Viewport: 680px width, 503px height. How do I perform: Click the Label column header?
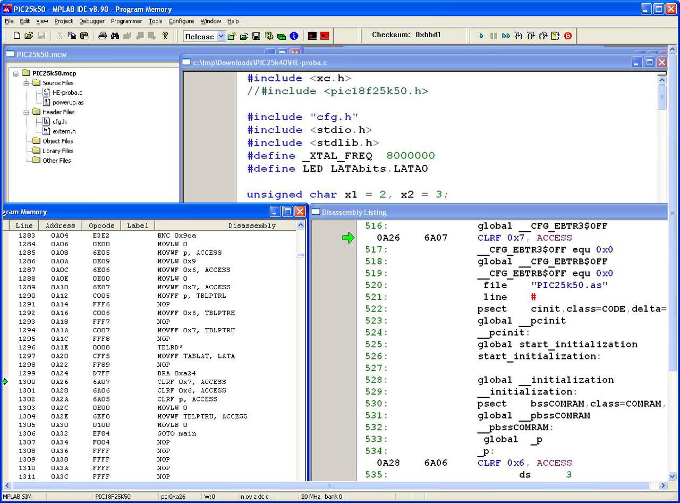(138, 225)
